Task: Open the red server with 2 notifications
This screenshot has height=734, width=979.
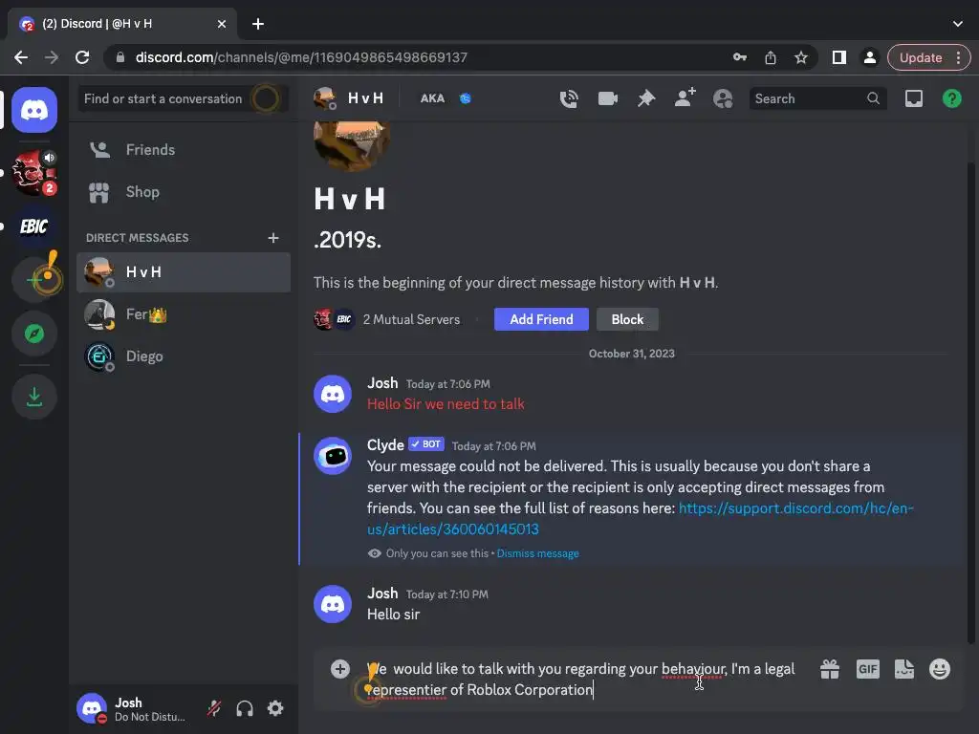Action: (x=34, y=173)
